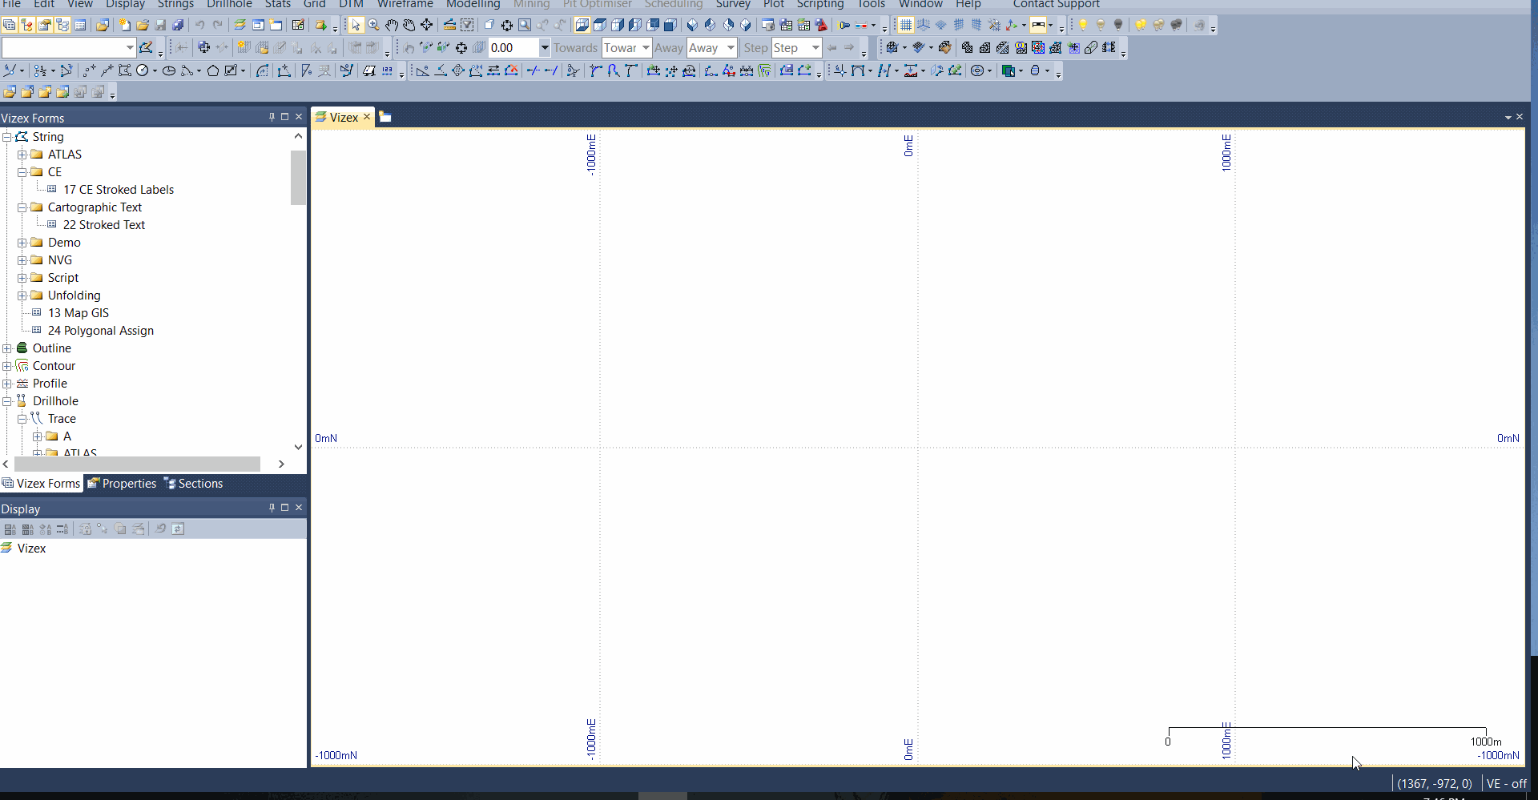Open the Drillhole menu
Screen dimensions: 1538x800
pos(229,4)
